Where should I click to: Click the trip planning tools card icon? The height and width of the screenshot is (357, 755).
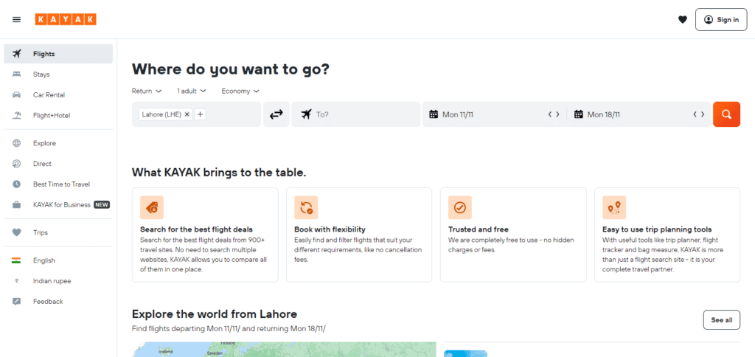click(x=614, y=208)
